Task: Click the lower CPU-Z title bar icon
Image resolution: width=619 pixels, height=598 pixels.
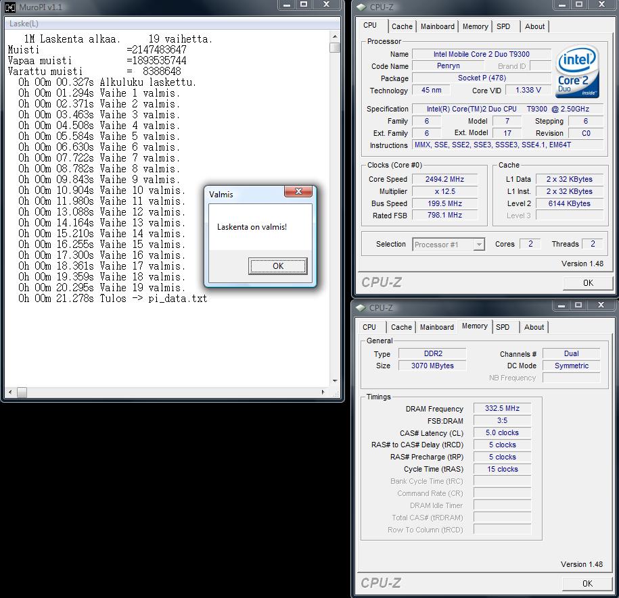Action: 361,308
